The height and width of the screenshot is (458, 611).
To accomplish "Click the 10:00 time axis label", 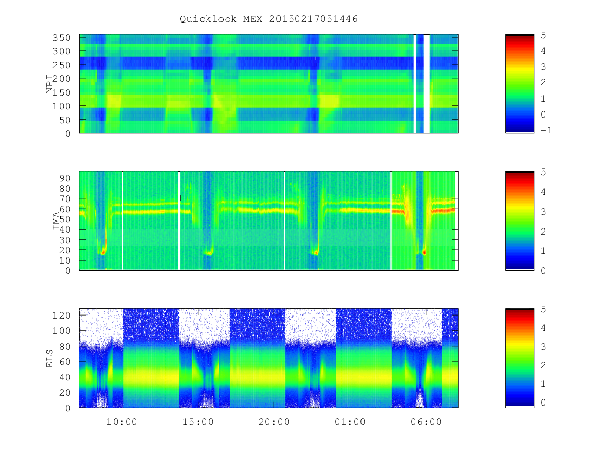I will point(122,422).
